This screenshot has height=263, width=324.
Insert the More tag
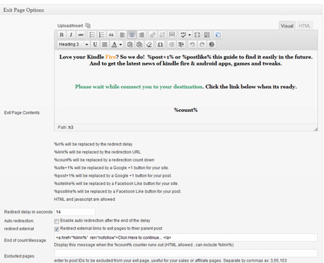pyautogui.click(x=172, y=35)
